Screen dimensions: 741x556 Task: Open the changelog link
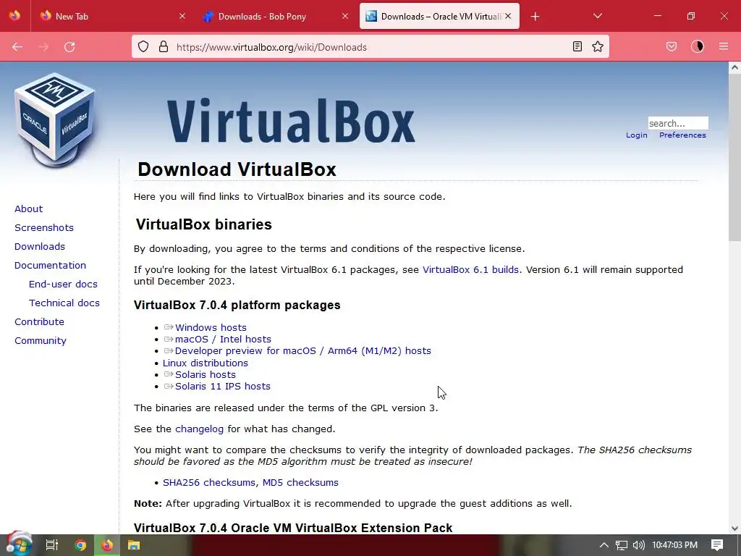(x=200, y=429)
